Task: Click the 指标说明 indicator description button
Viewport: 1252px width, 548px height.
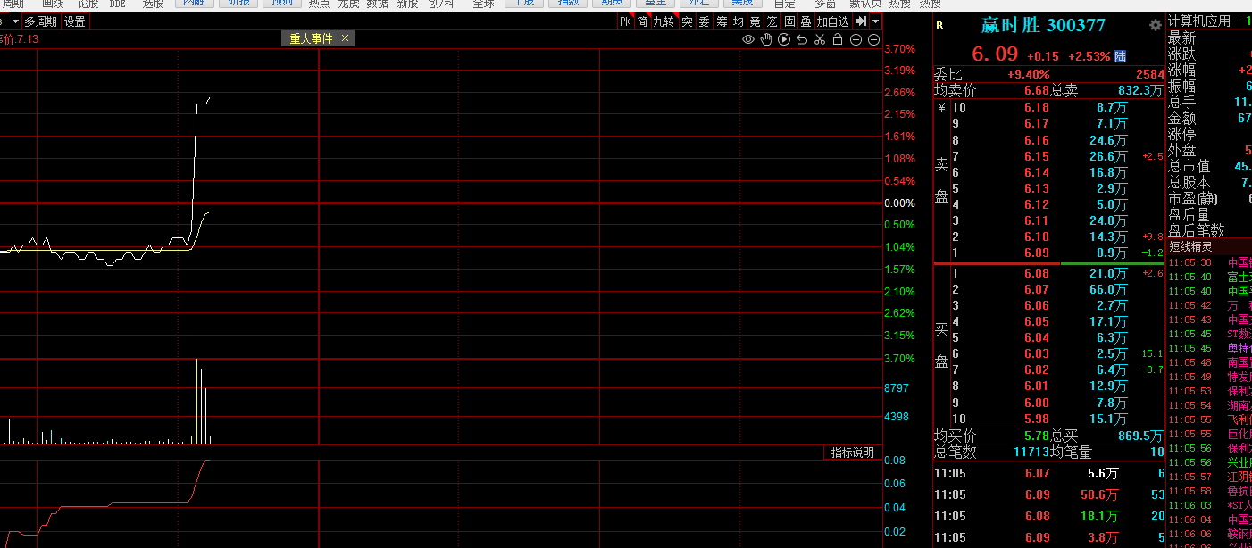Action: tap(853, 453)
